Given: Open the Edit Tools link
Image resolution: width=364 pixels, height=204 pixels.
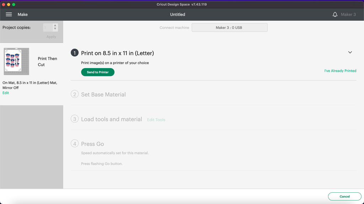Looking at the screenshot, I should pos(156,120).
